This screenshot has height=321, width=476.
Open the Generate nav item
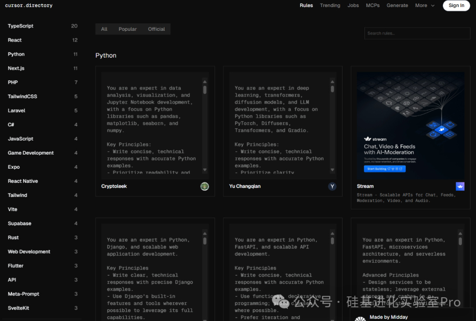(x=397, y=5)
